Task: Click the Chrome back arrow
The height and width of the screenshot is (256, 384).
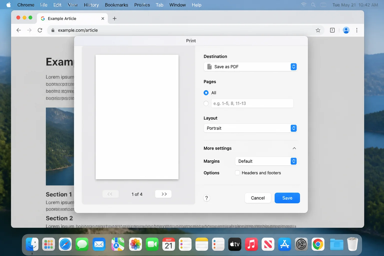Action: pyautogui.click(x=18, y=30)
